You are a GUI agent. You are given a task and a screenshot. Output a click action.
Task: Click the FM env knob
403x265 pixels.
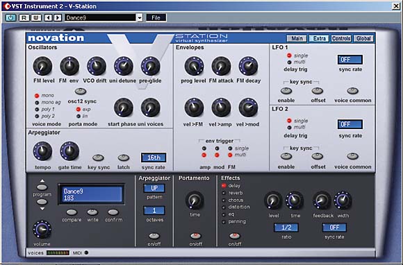click(69, 66)
